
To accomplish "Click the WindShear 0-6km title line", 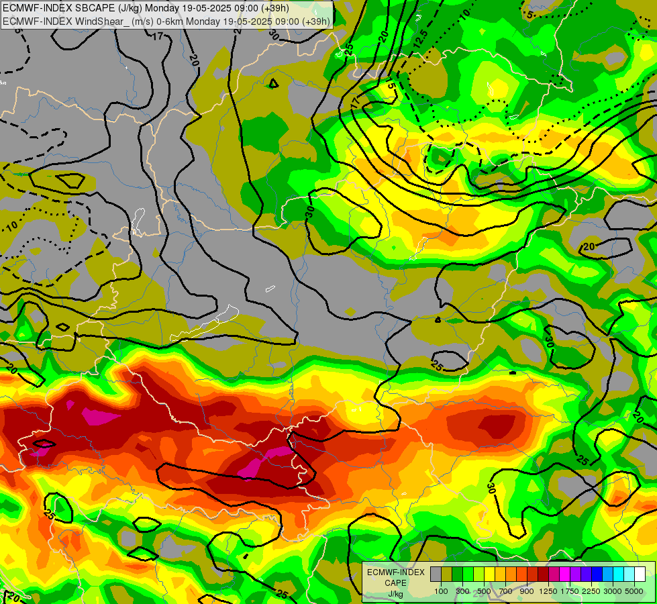I will click(166, 21).
